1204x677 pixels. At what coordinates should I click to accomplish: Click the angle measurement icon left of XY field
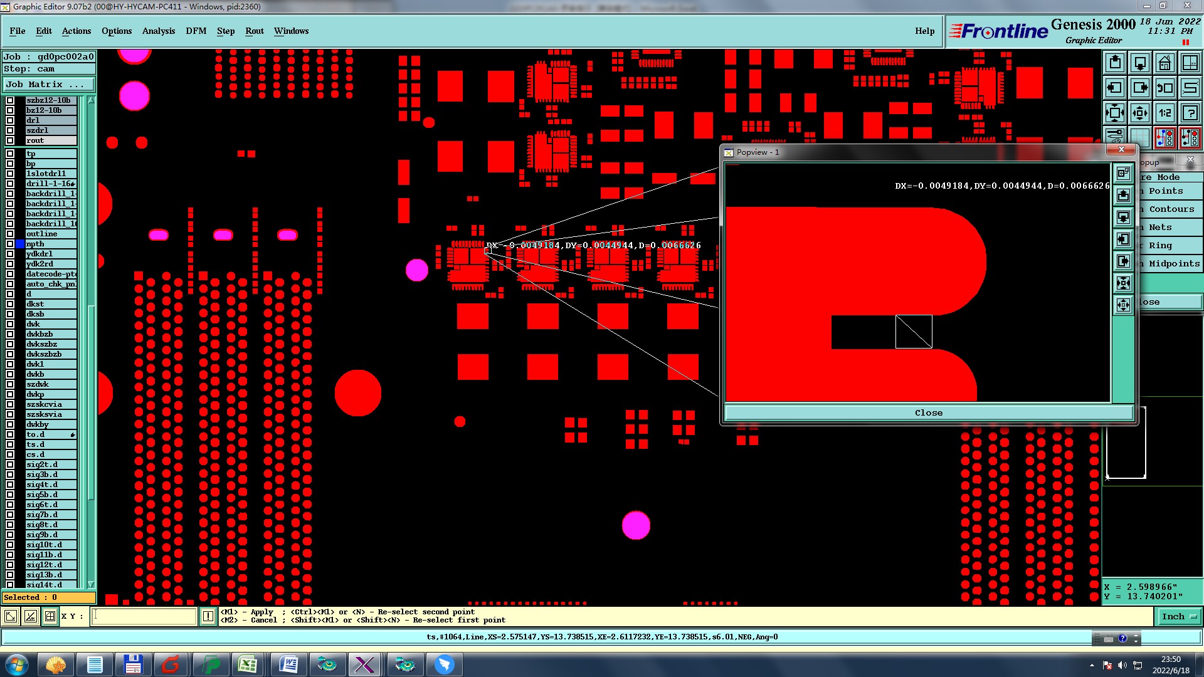pyautogui.click(x=30, y=616)
